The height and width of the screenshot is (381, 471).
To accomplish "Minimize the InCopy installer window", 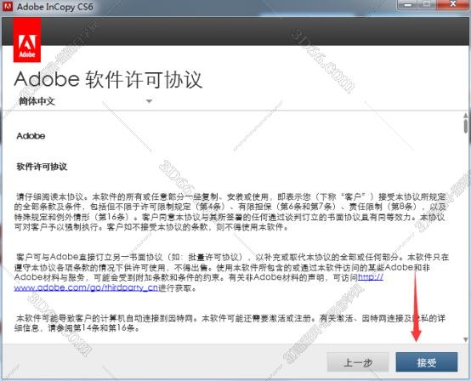I will click(x=407, y=4).
